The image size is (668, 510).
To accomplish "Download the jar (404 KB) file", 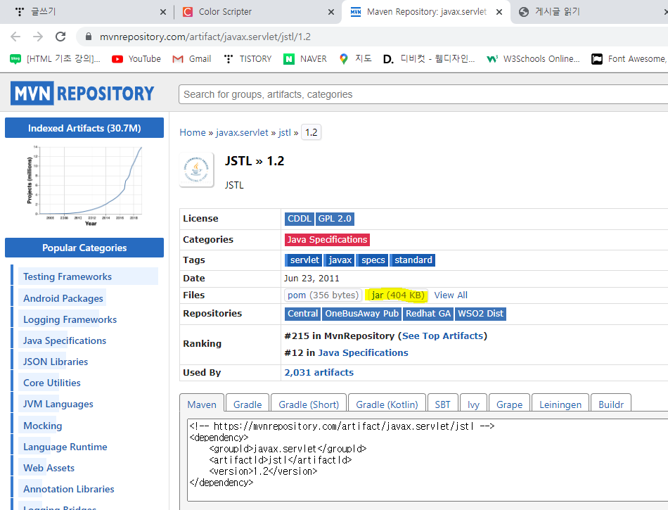I will click(398, 295).
